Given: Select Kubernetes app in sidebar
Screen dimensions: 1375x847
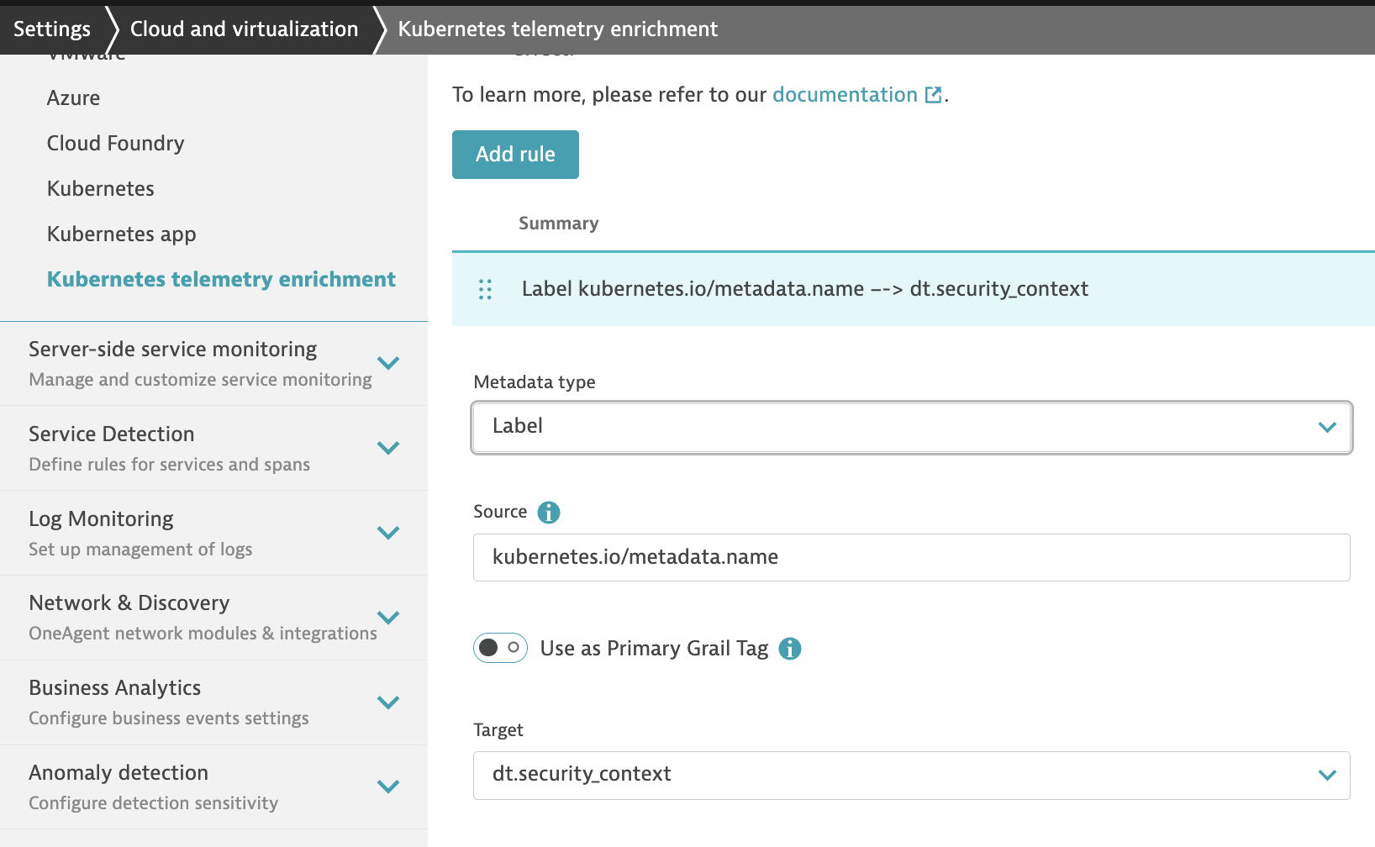Looking at the screenshot, I should pyautogui.click(x=121, y=234).
